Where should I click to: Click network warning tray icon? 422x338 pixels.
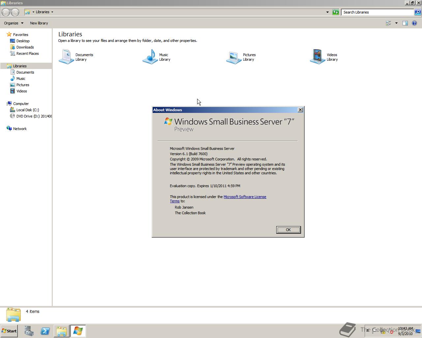383,331
